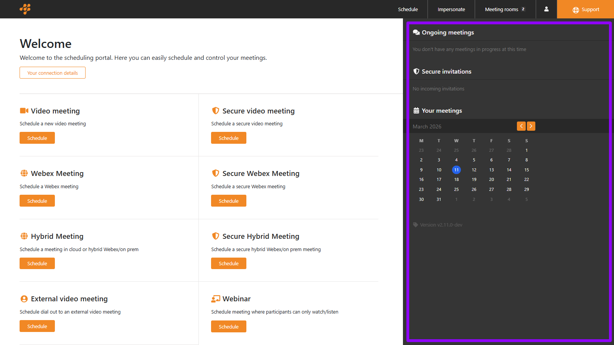Click the Video meeting camera icon
614x345 pixels.
24,111
